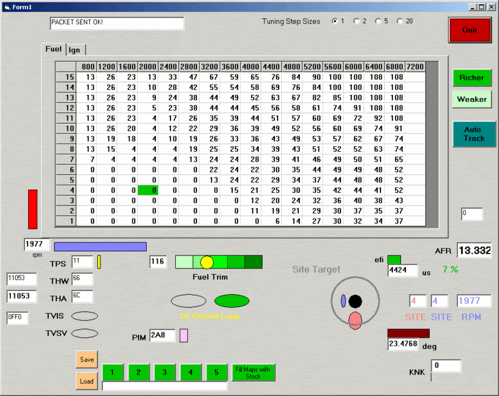
Task: Click the KNK value field
Action: click(446, 366)
